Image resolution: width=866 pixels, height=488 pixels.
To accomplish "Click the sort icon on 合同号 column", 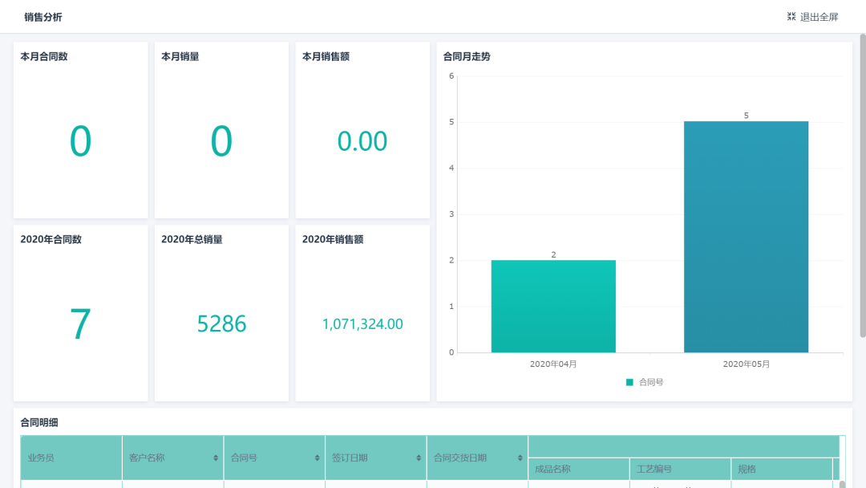I will tap(317, 458).
